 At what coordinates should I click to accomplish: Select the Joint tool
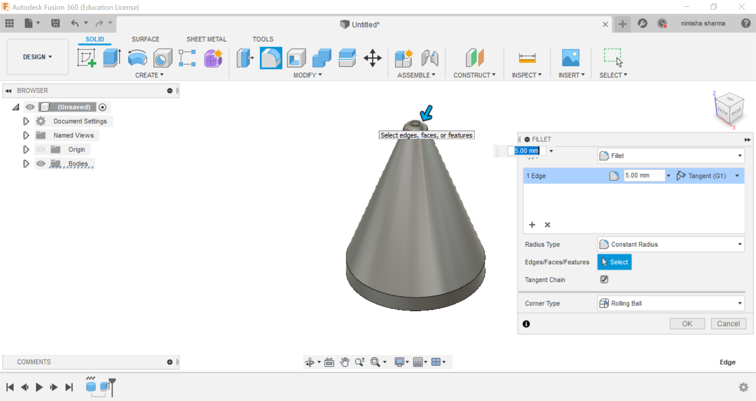click(x=430, y=58)
